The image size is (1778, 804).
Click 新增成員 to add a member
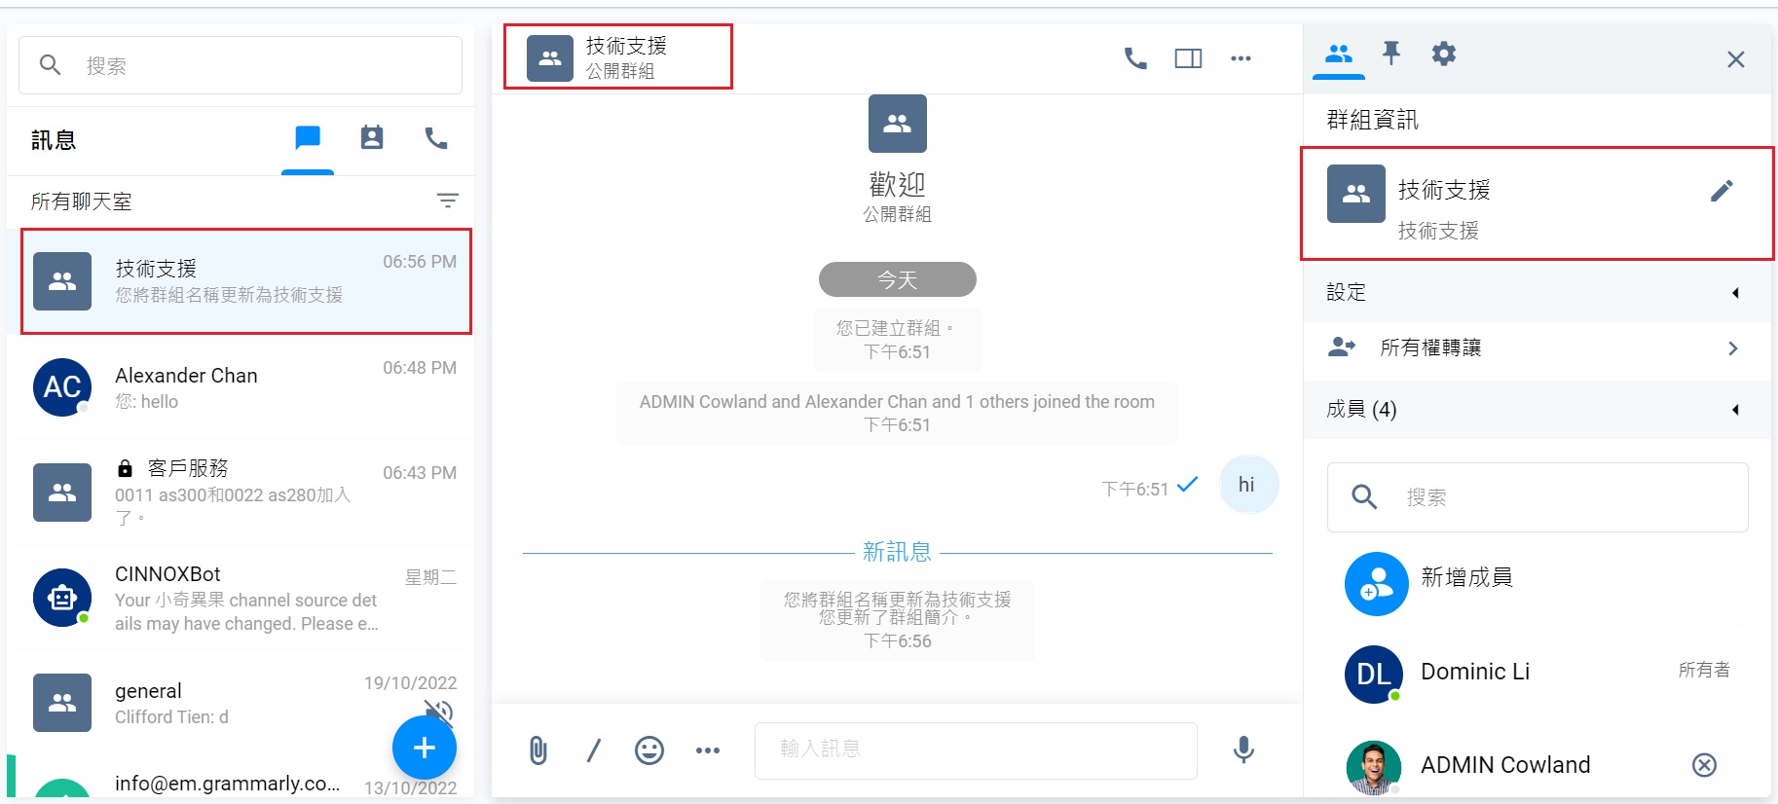(x=1466, y=577)
